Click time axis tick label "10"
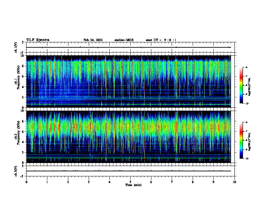The height and width of the screenshot is (204, 264). pos(234,182)
